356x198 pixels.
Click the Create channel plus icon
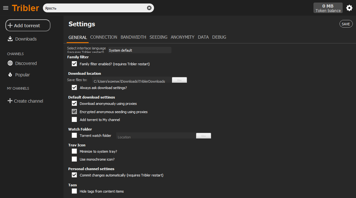(10, 101)
